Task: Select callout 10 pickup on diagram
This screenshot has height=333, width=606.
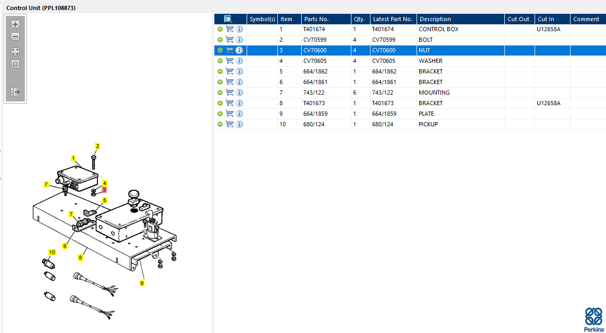Action: [x=52, y=252]
